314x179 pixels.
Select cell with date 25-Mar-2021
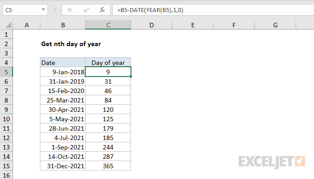[63, 100]
